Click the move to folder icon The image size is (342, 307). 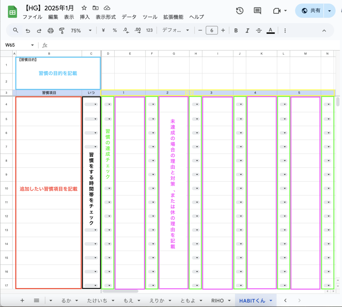96,8
